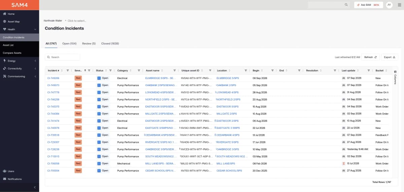The image size is (404, 192).
Task: Click Red severity badge for CI-749073
Action: [x=78, y=85]
